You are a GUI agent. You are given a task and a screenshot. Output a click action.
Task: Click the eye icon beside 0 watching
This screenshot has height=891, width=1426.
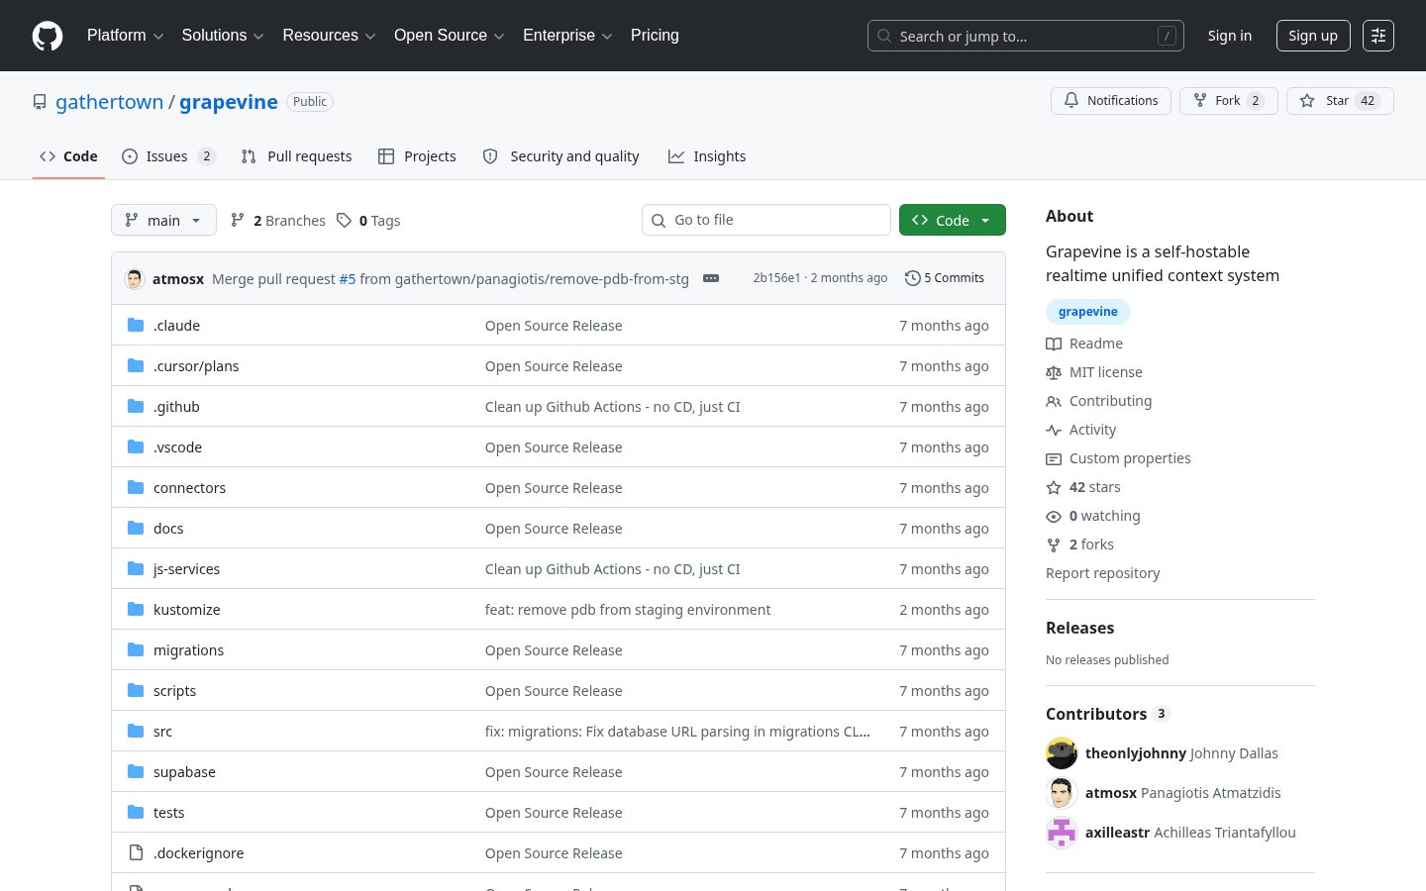[x=1054, y=516]
